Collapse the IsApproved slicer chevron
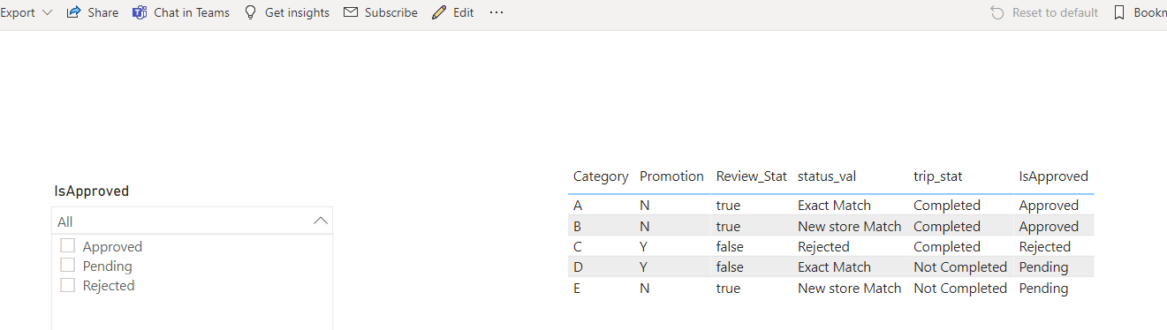The image size is (1167, 330). tap(321, 221)
